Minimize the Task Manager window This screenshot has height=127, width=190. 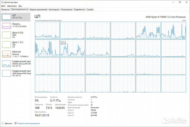point(173,2)
